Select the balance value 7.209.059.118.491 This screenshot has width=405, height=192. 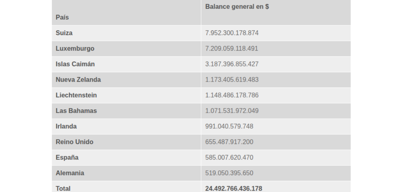tap(232, 49)
